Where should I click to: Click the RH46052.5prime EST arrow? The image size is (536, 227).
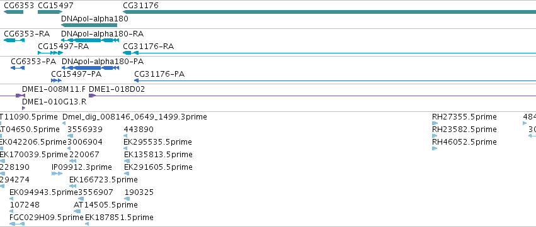click(435, 148)
